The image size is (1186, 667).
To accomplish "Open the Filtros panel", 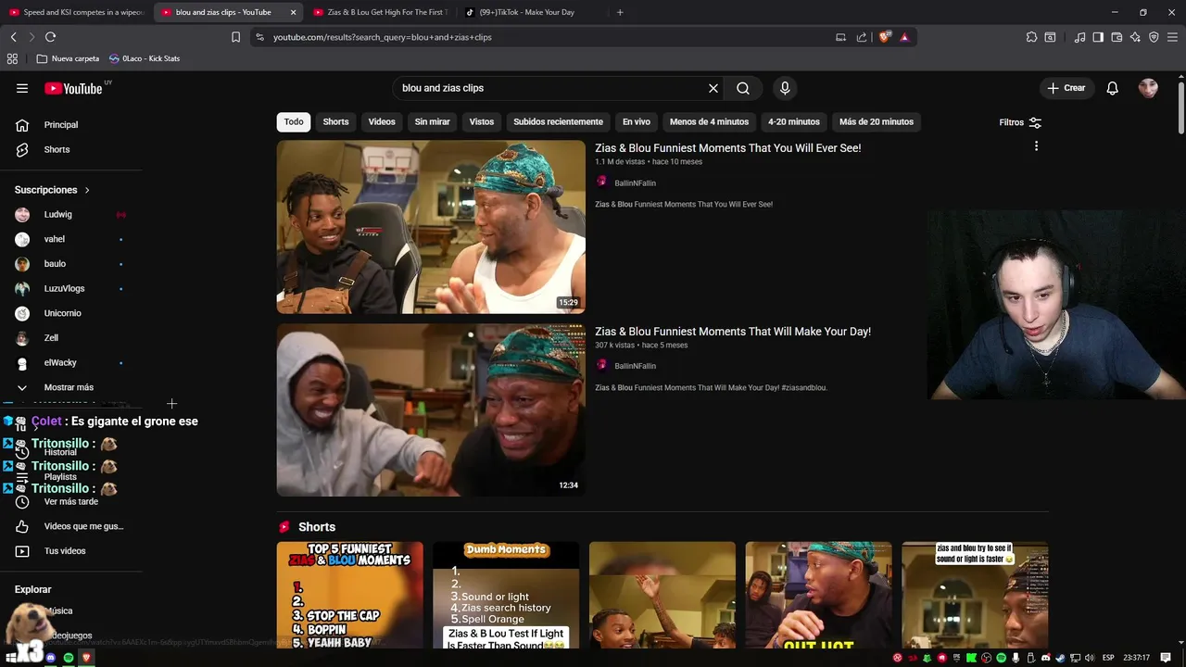I will 1020,122.
